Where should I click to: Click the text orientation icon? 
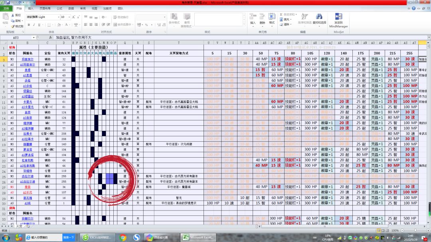(x=103, y=17)
